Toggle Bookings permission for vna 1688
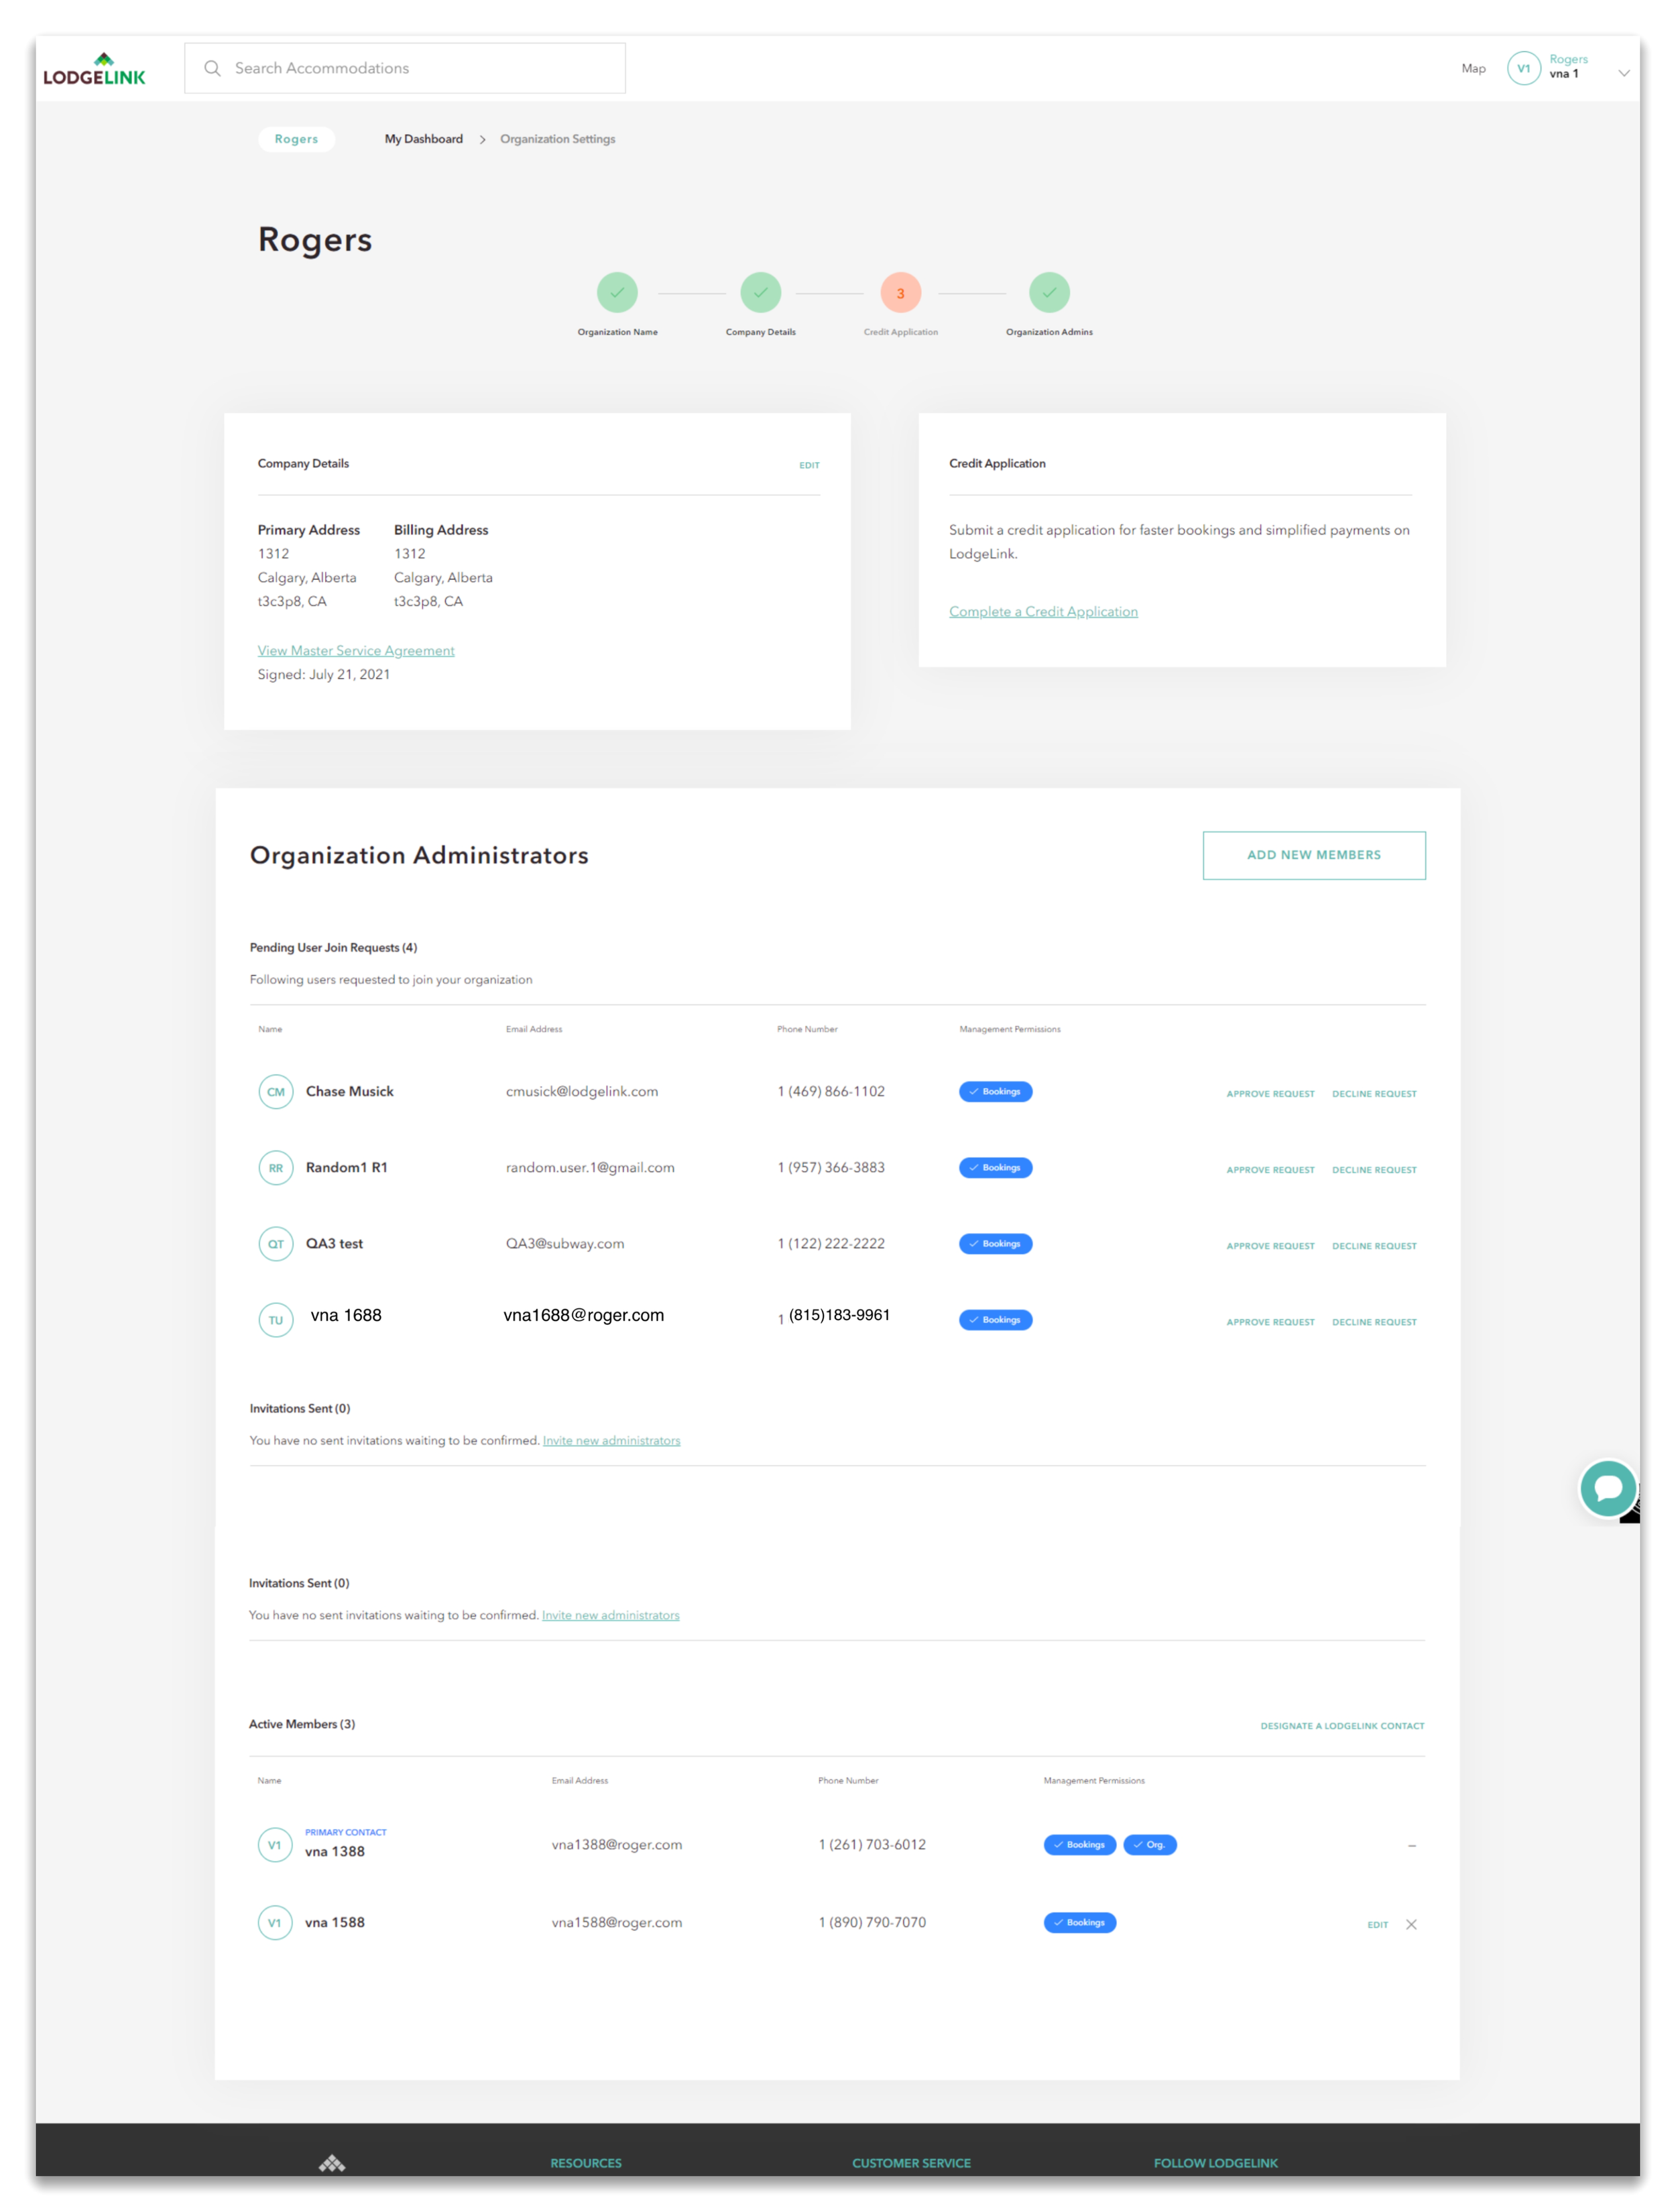The width and height of the screenshot is (1676, 2212). 995,1320
